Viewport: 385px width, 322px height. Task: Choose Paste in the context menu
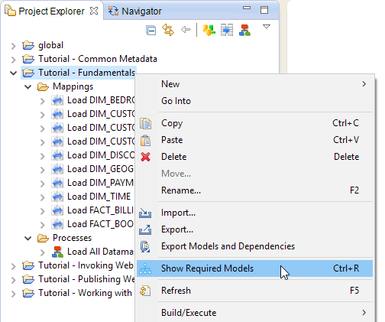pos(254,140)
